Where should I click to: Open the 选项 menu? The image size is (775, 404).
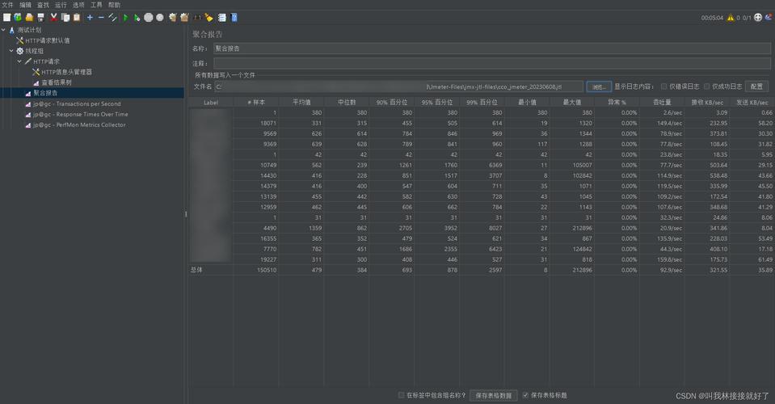78,5
